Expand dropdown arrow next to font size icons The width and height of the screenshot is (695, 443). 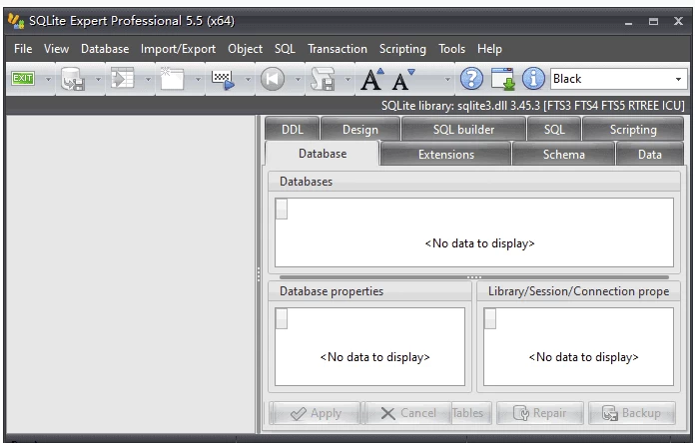tap(446, 79)
